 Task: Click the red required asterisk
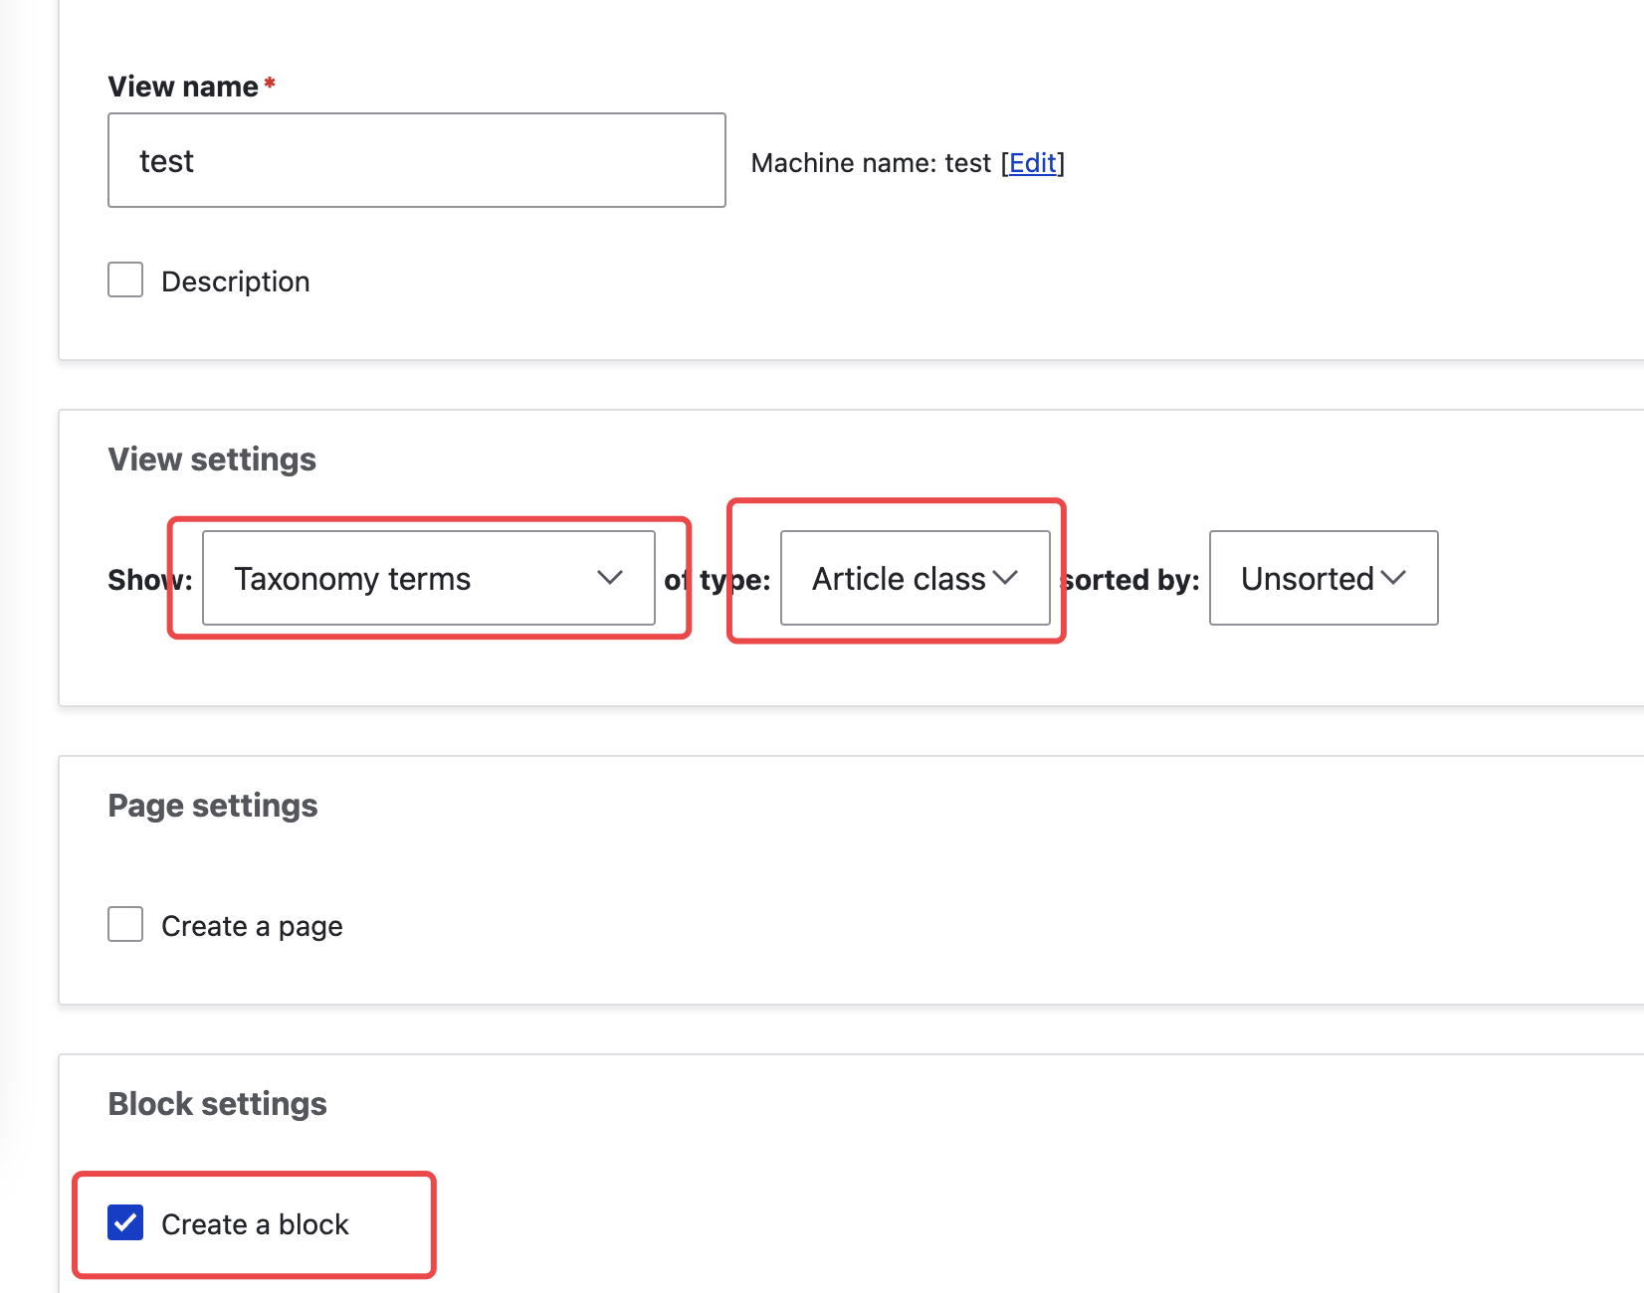[x=269, y=85]
